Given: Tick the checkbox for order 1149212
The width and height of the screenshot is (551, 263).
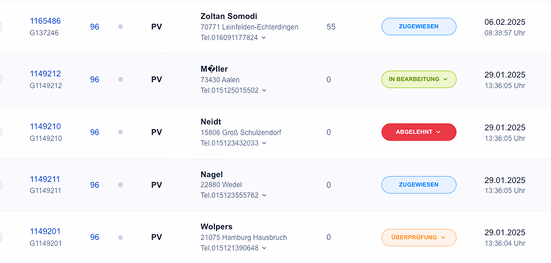Looking at the screenshot, I should (x=1, y=80).
